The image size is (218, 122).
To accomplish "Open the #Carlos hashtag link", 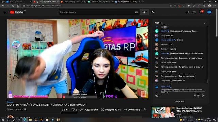I will click(x=10, y=102).
